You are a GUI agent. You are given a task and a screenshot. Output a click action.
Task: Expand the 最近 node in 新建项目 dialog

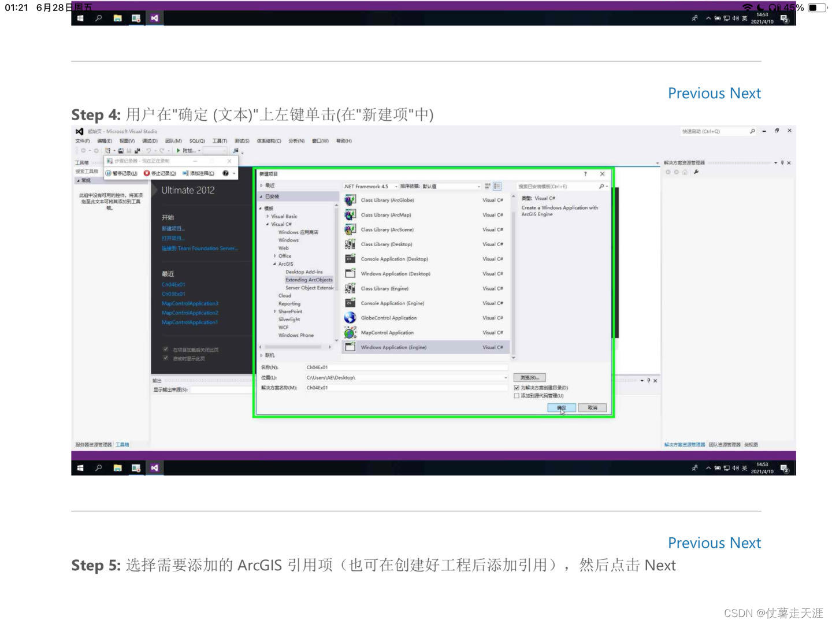click(261, 185)
